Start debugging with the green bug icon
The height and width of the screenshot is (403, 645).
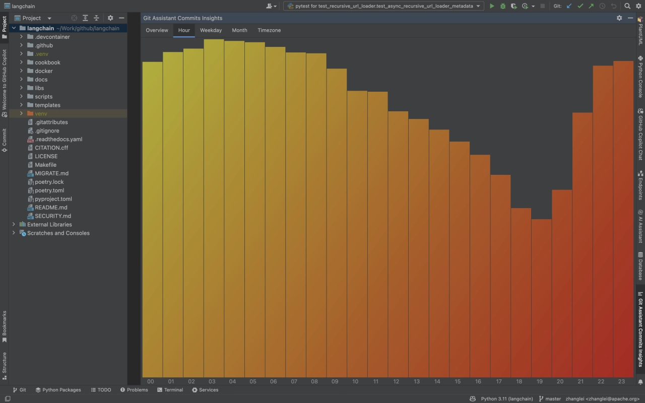point(502,6)
